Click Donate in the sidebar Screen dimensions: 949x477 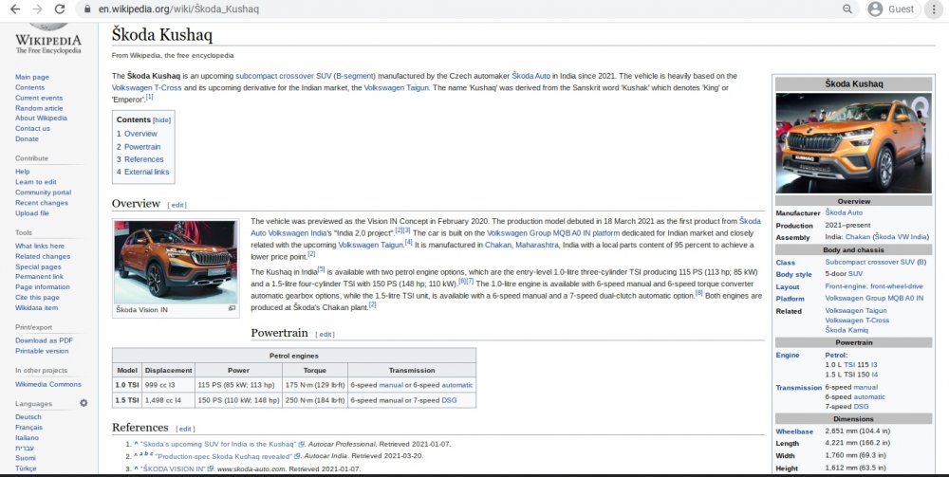point(27,139)
